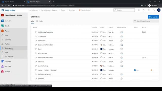Select Repos in the left navigation
The height and width of the screenshot is (91, 162).
[x=7, y=31]
